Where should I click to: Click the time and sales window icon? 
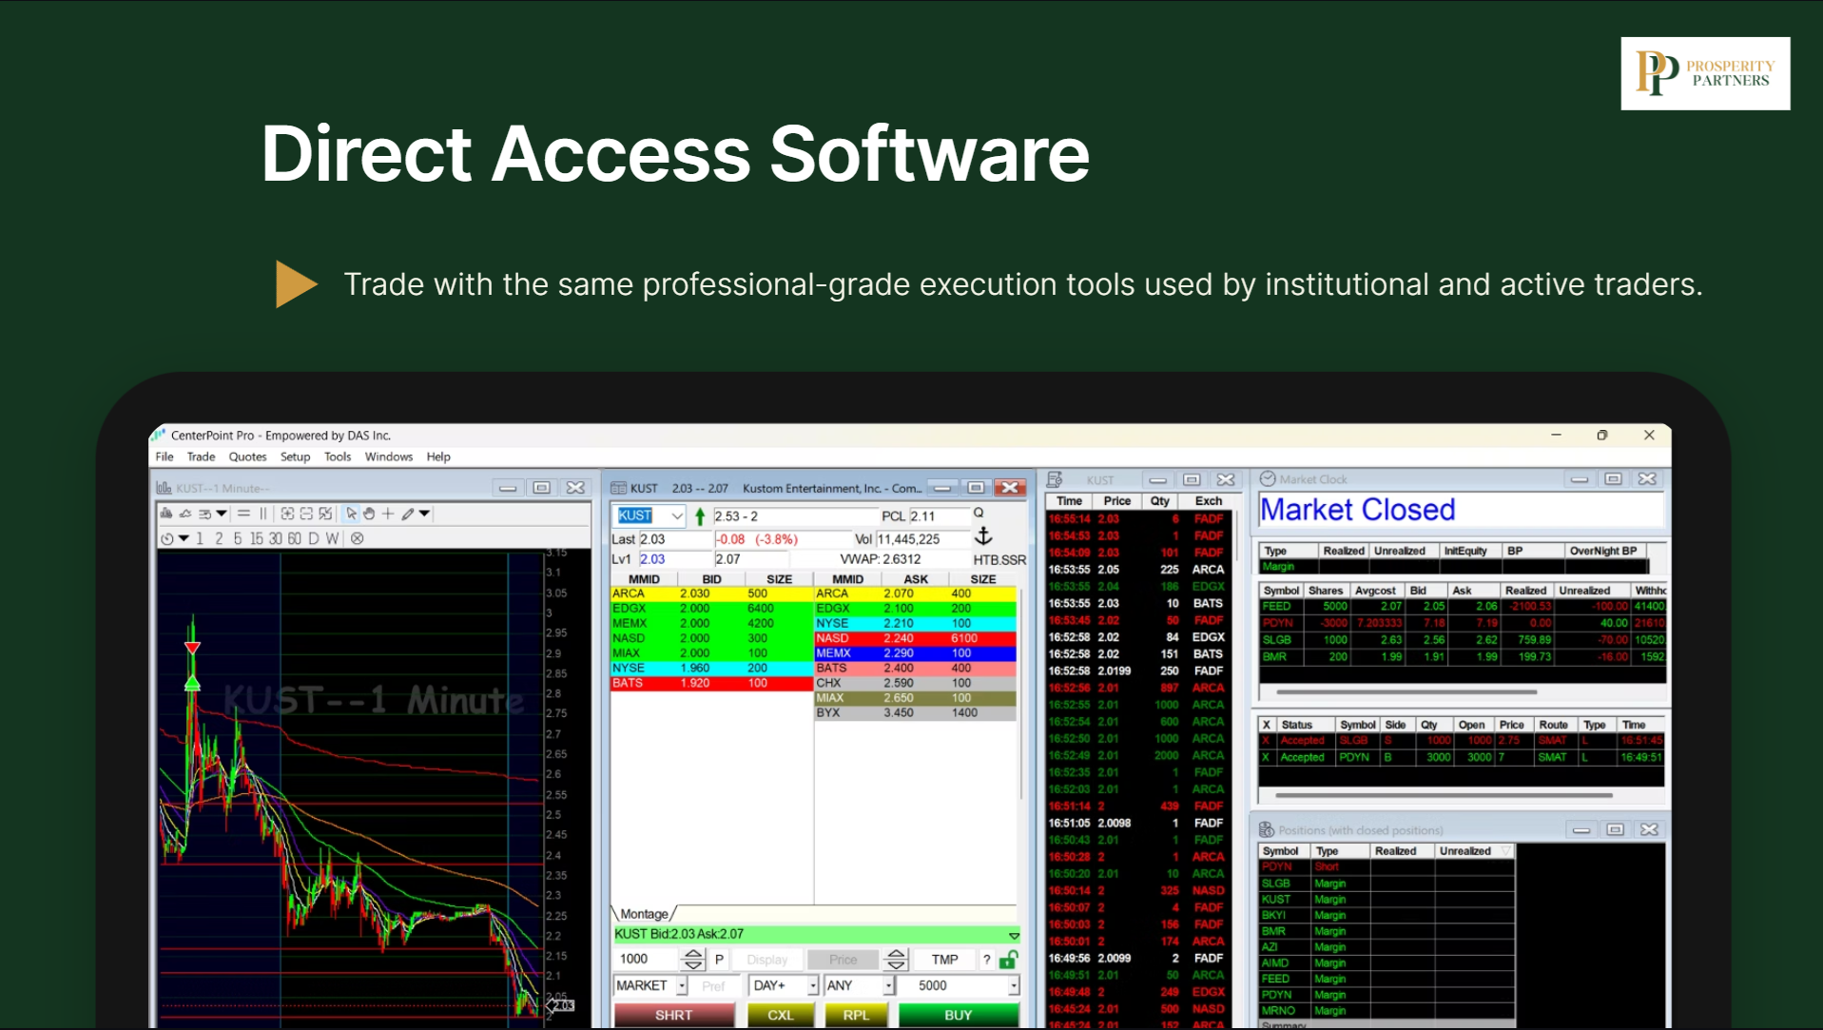click(1055, 479)
